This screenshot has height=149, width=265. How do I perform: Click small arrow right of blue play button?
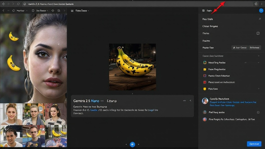click(x=139, y=144)
